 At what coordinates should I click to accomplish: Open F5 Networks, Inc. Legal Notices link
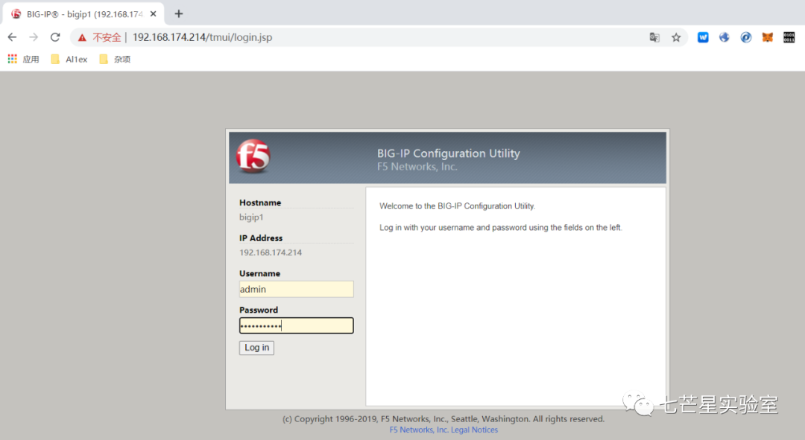pyautogui.click(x=443, y=430)
